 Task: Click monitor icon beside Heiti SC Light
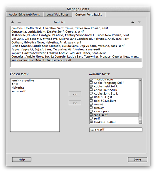pyautogui.click(x=91, y=97)
